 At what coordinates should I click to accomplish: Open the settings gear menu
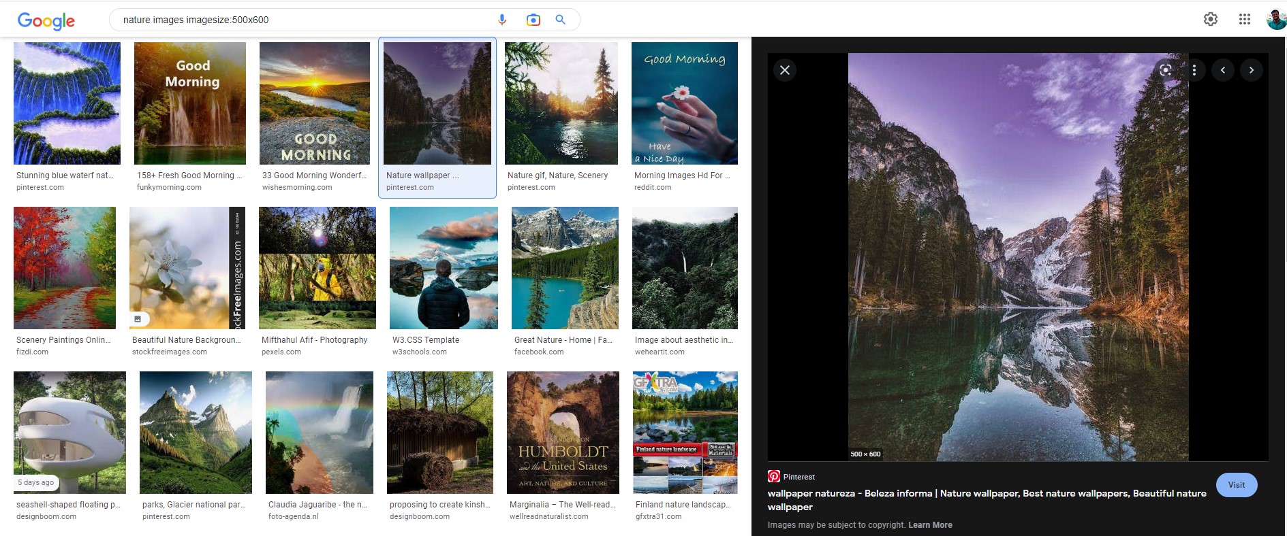(1210, 19)
